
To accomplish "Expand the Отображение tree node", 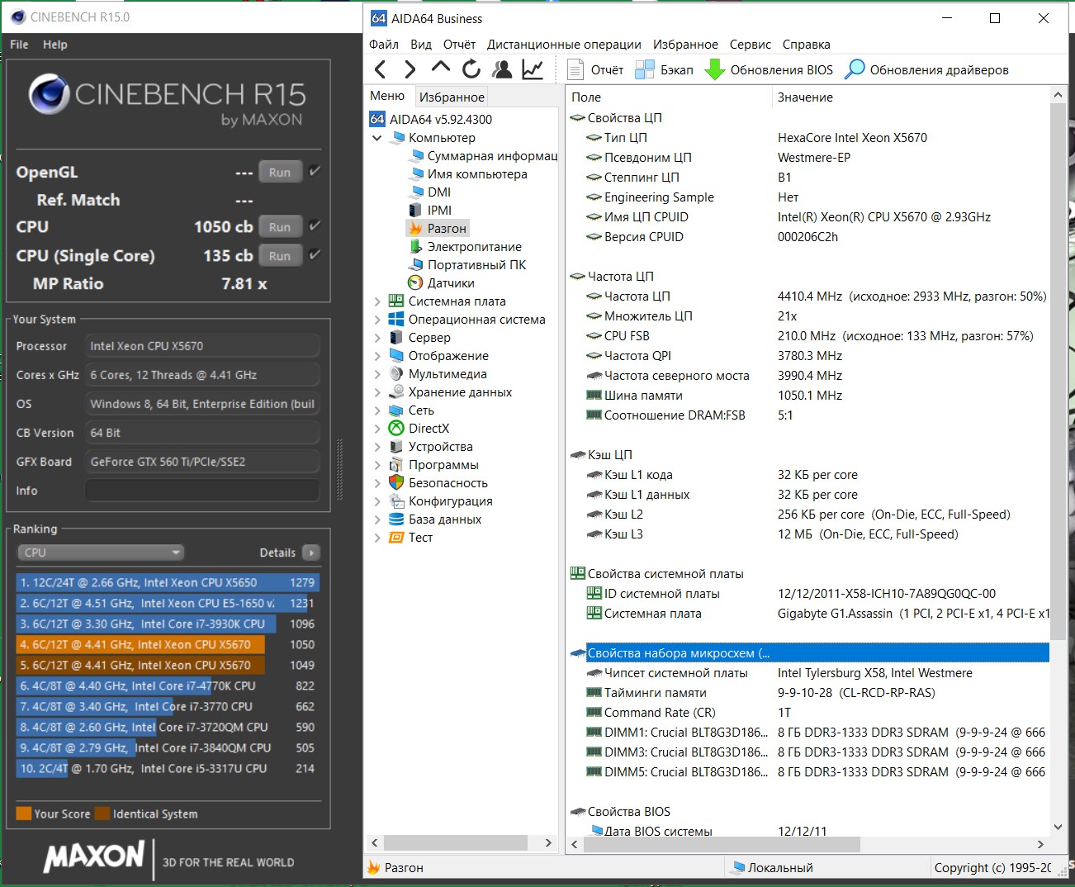I will pos(377,356).
